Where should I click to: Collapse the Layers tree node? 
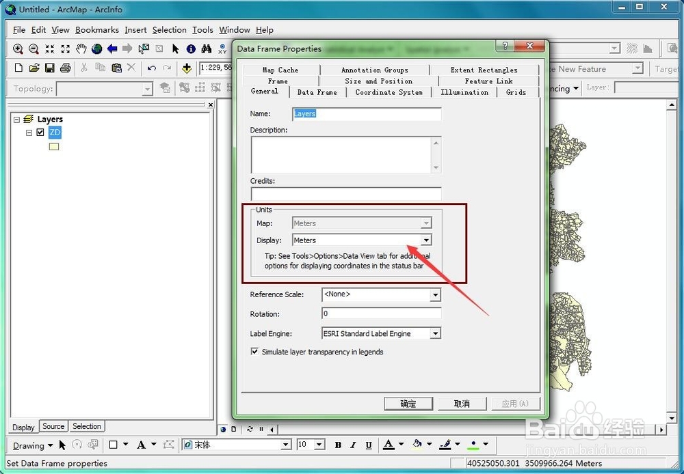pyautogui.click(x=17, y=120)
